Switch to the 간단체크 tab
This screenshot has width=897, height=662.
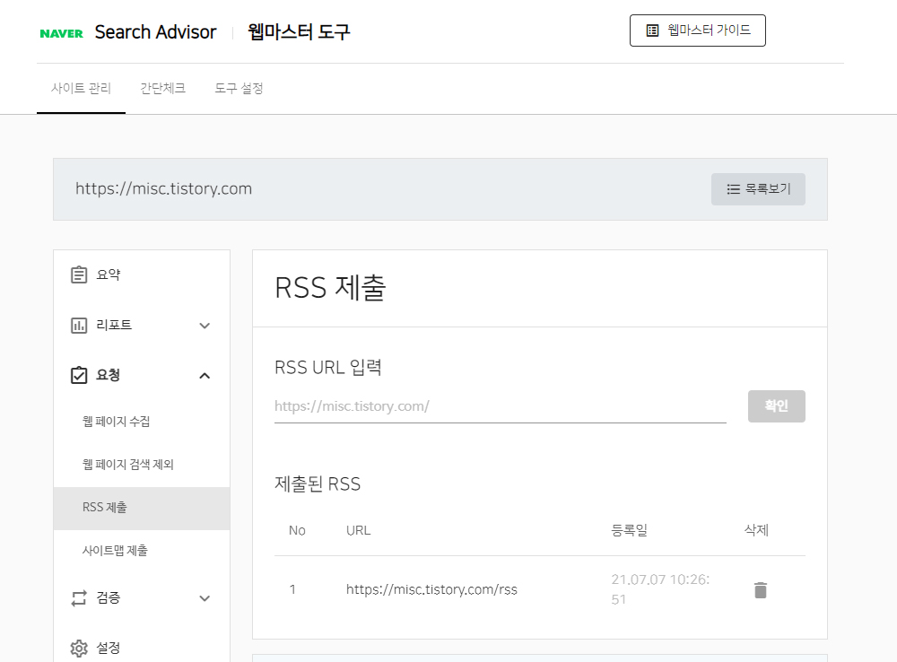point(163,88)
